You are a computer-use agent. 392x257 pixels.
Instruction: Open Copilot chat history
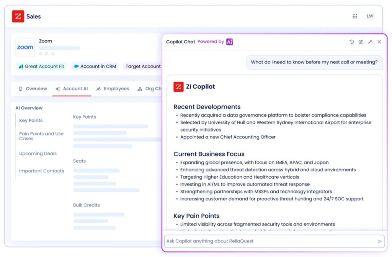pos(351,42)
